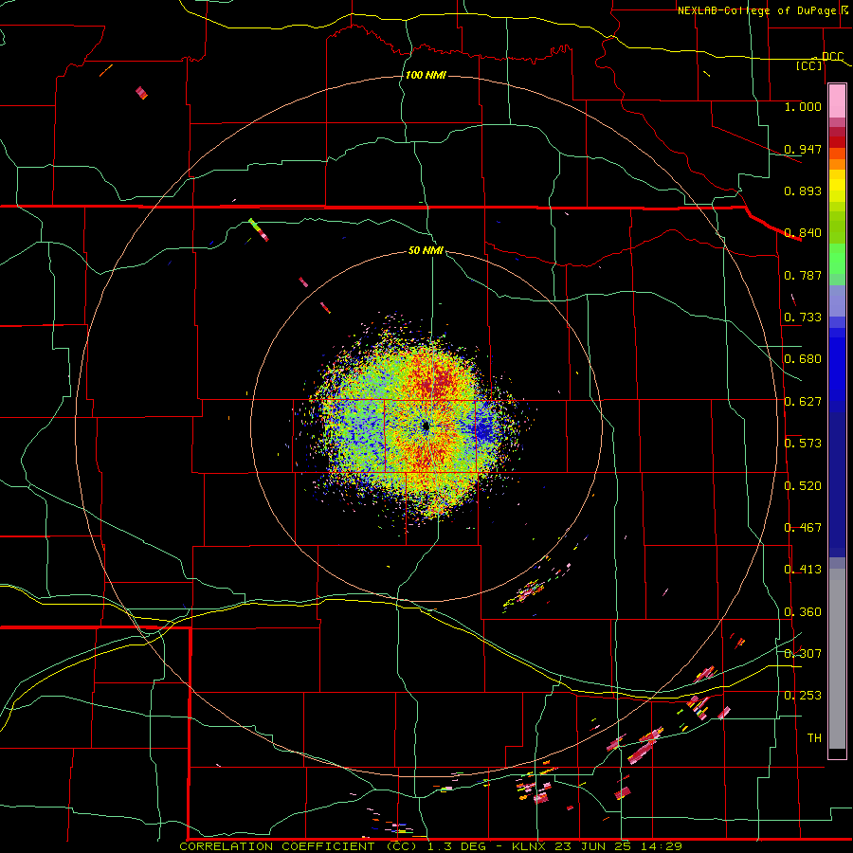Click the 50 NMI range ring label
This screenshot has width=853, height=853.
426,251
